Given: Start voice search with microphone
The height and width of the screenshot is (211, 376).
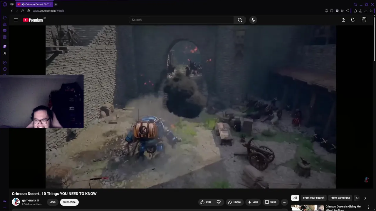Looking at the screenshot, I should (253, 20).
